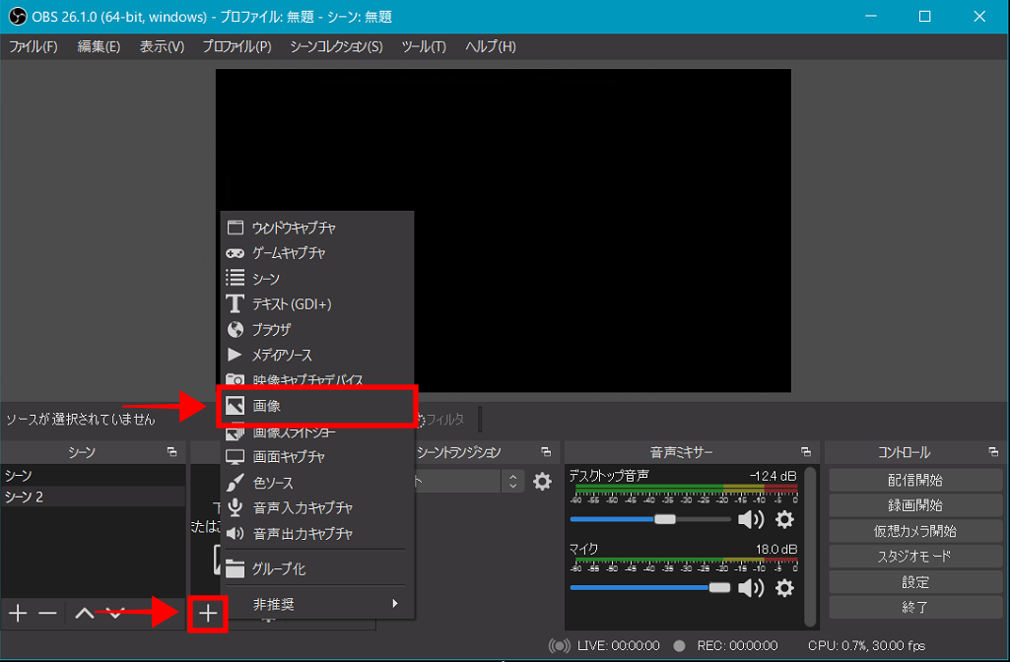Open ヘルプ(H) menu
The width and height of the screenshot is (1010, 662).
click(491, 46)
